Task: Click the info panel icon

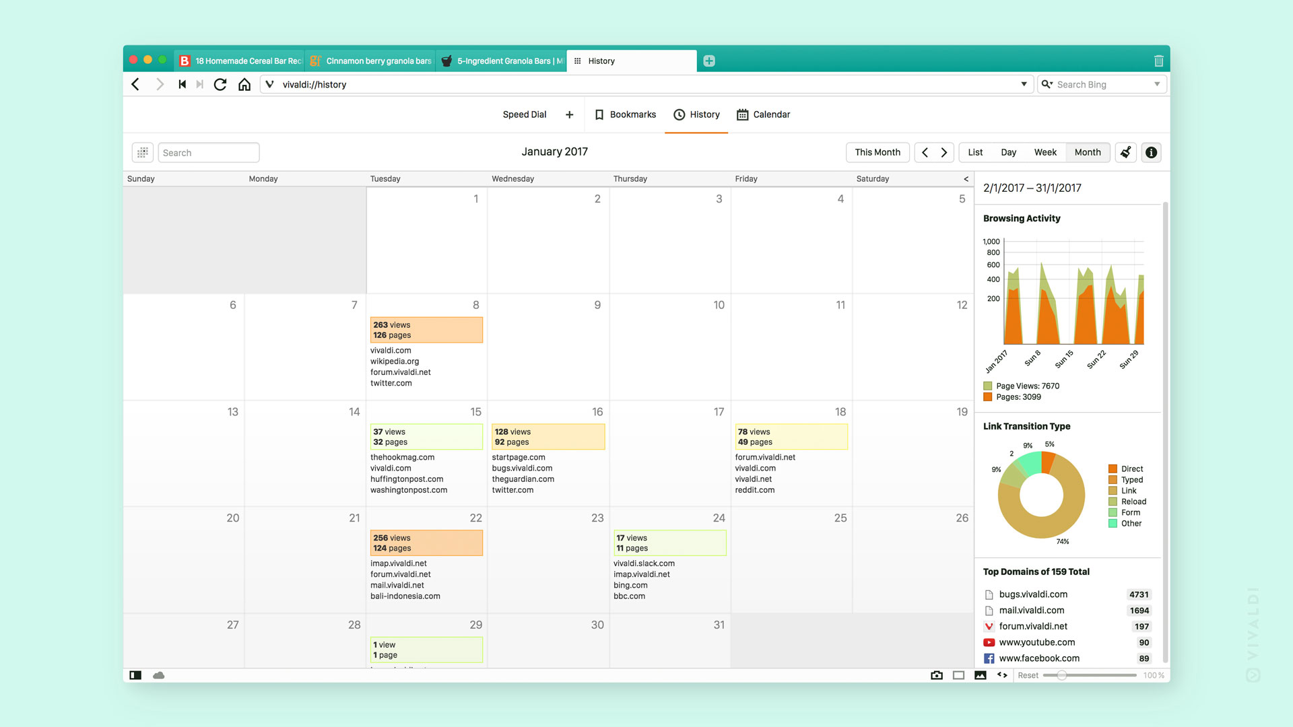Action: point(1152,151)
